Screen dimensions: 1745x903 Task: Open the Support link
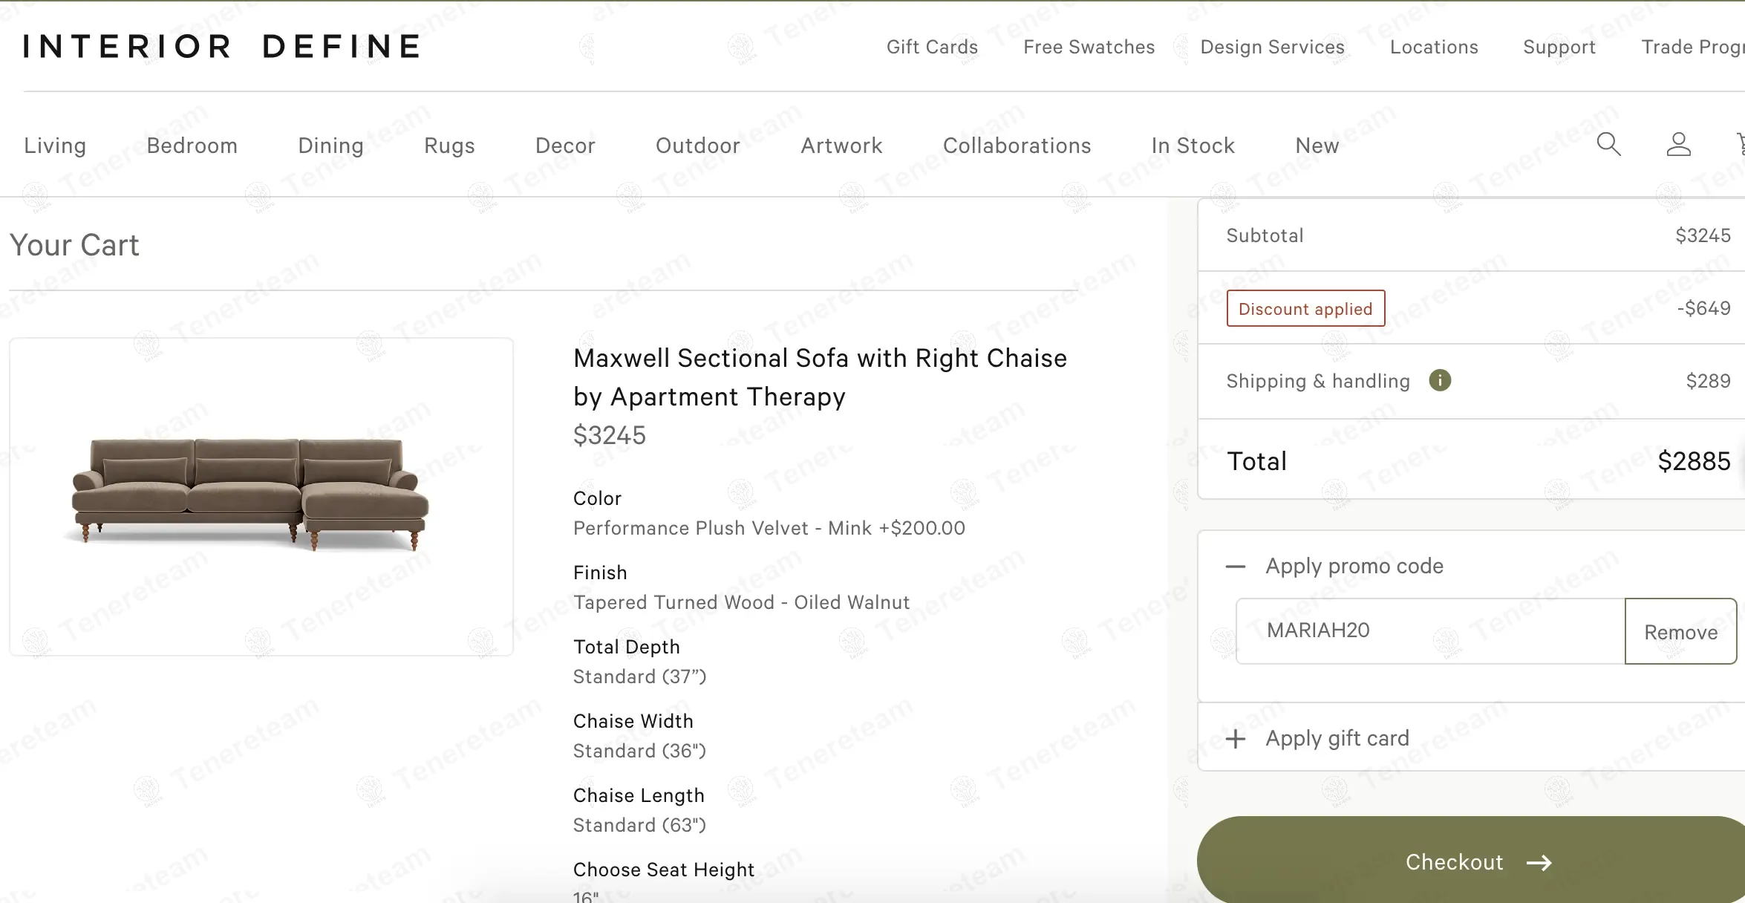tap(1559, 47)
